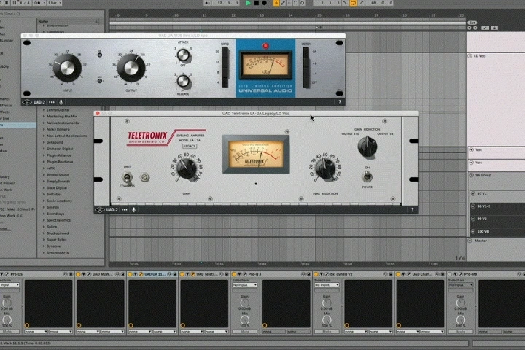The image size is (525, 350).
Task: Expand the Soundtoys folder in browser
Action: point(44,214)
